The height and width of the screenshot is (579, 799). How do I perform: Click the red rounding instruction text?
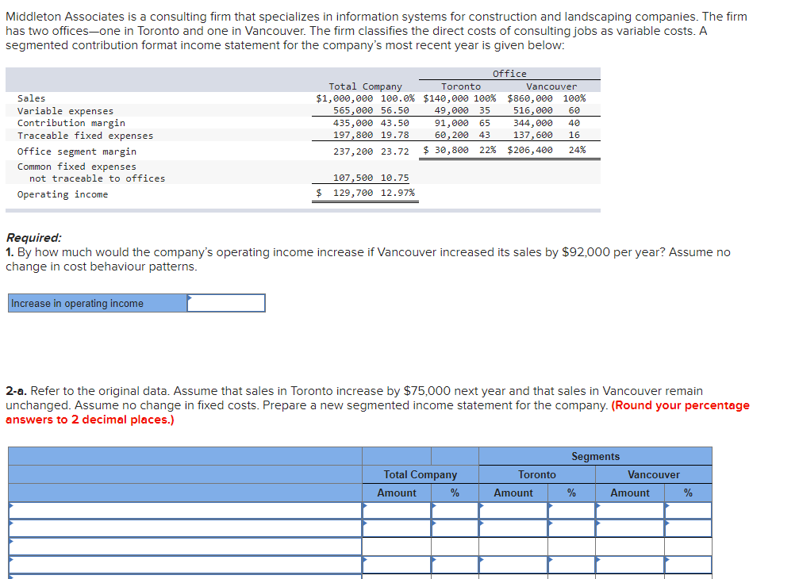pyautogui.click(x=378, y=412)
